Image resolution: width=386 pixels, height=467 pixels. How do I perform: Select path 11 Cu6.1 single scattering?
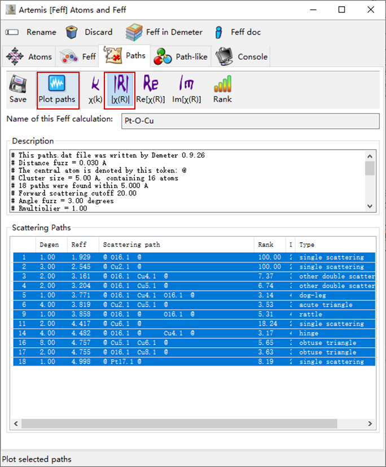tap(194, 324)
